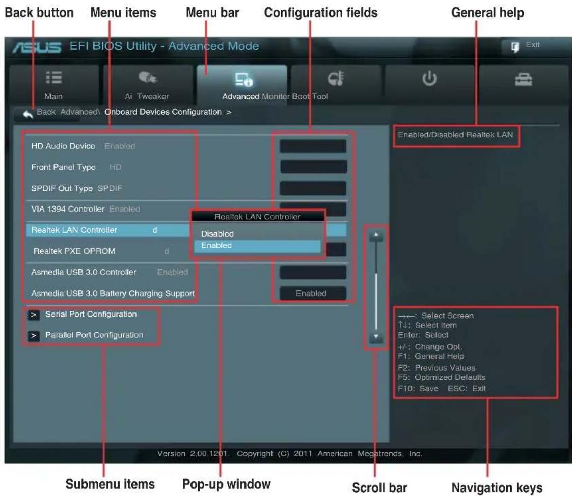Select the Boot tab power icon
This screenshot has width=572, height=496.
point(429,78)
